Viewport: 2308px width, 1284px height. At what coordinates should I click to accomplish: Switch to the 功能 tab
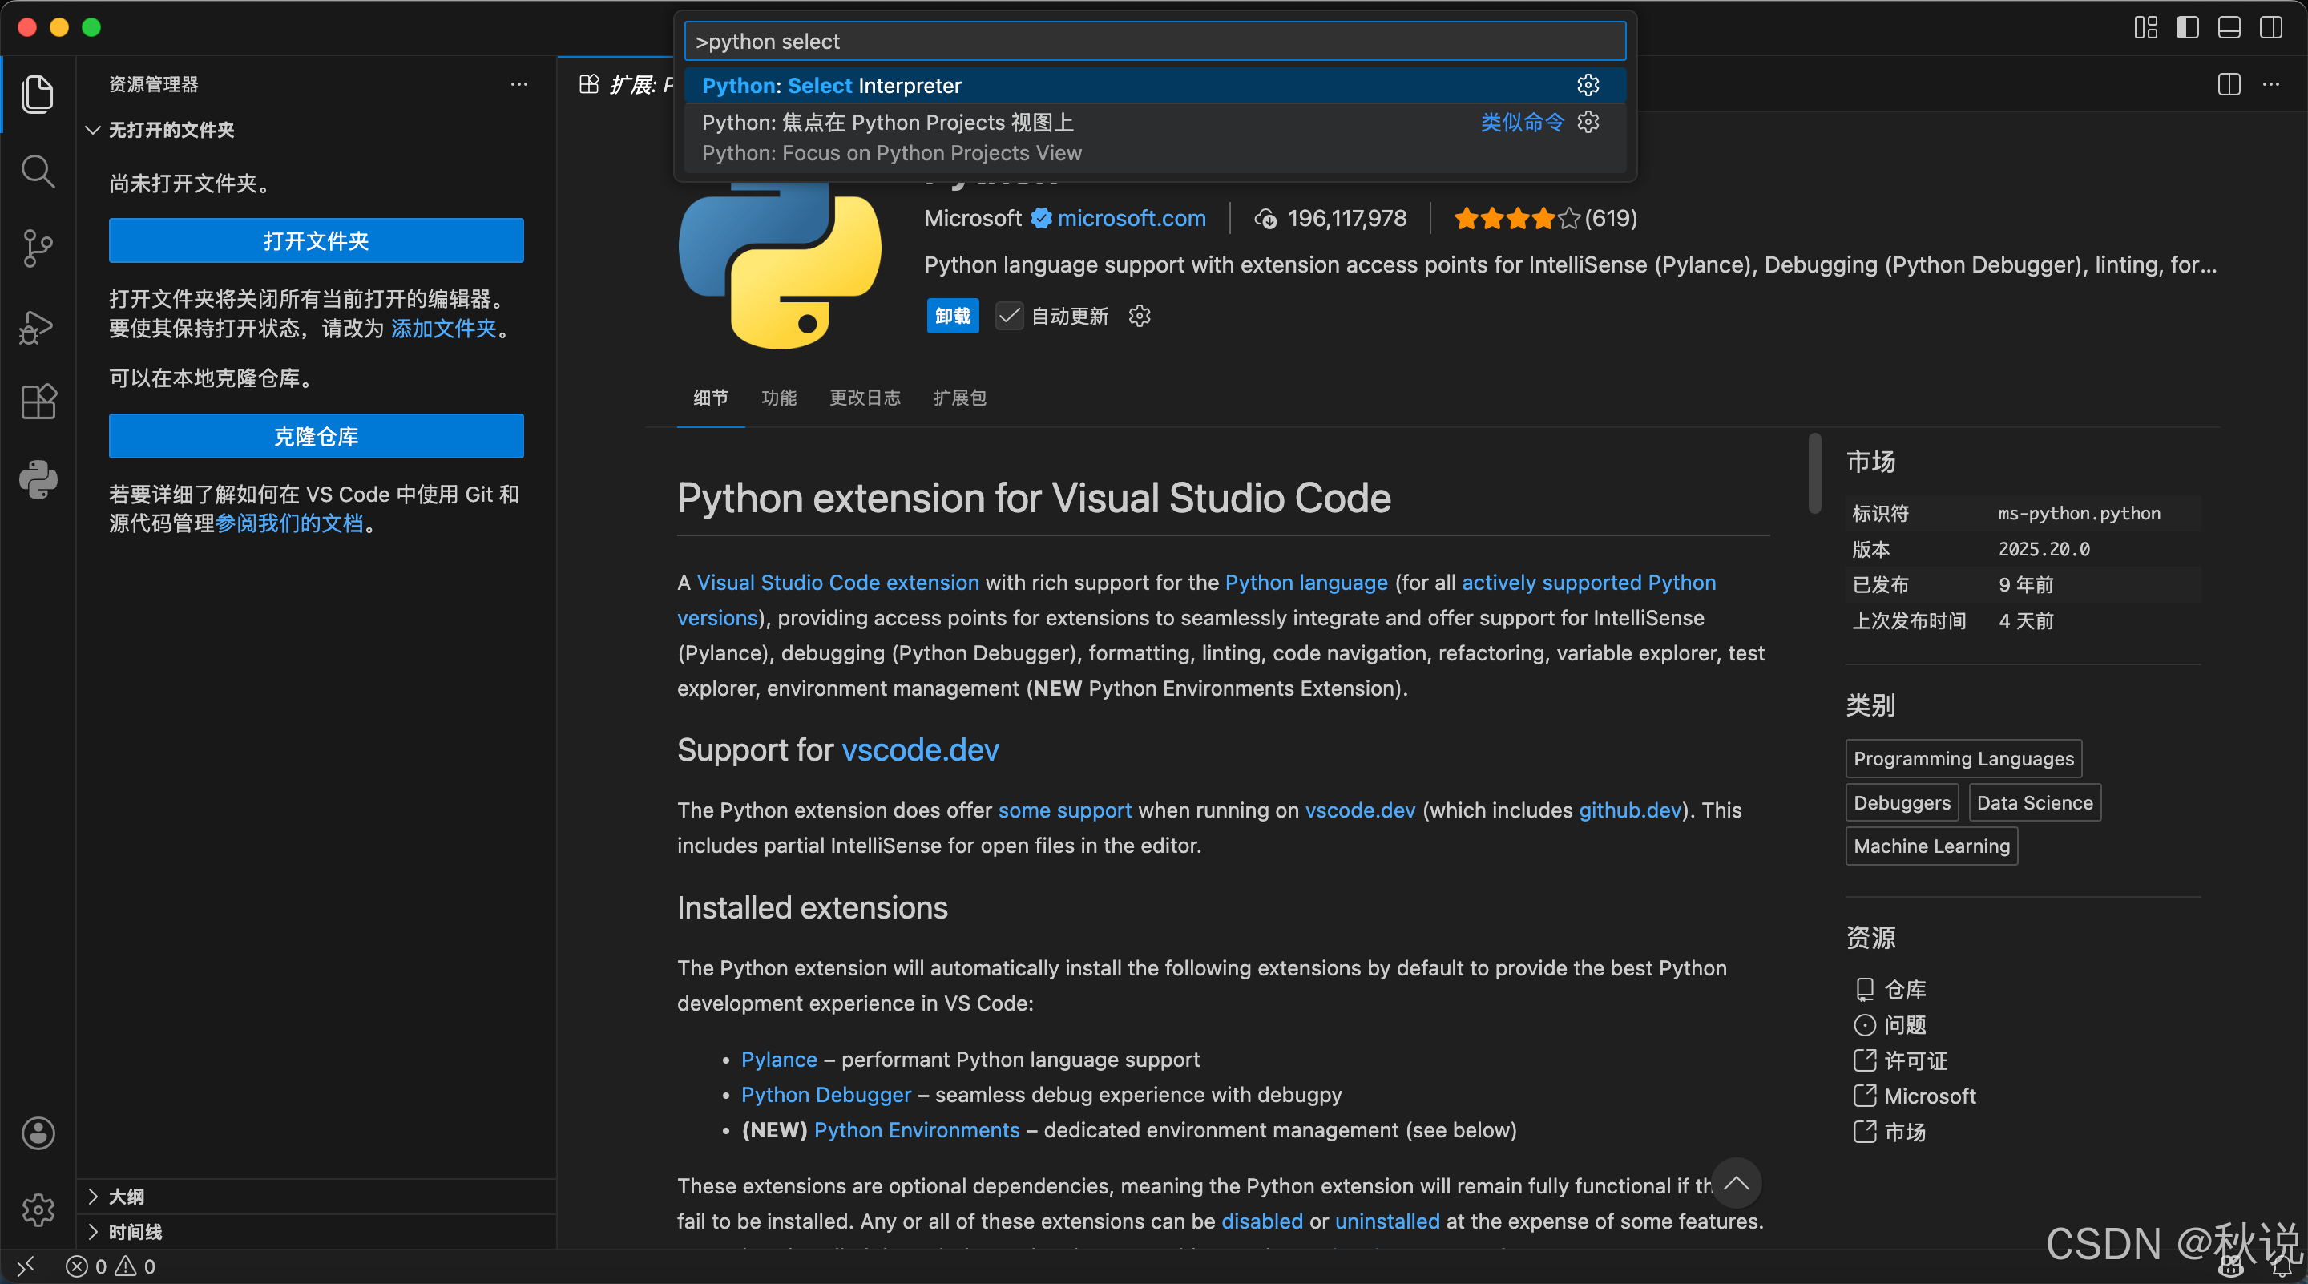[x=777, y=398]
